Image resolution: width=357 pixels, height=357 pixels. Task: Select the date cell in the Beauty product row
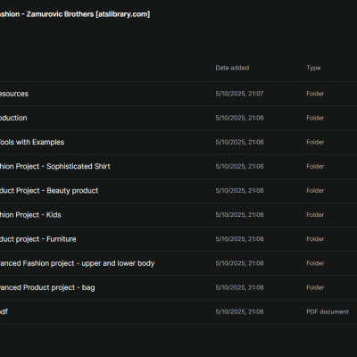pyautogui.click(x=239, y=191)
